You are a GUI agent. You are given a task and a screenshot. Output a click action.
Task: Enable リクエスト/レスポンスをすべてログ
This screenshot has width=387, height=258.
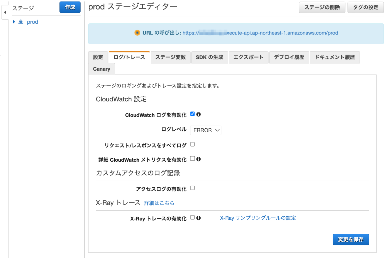[x=192, y=144]
